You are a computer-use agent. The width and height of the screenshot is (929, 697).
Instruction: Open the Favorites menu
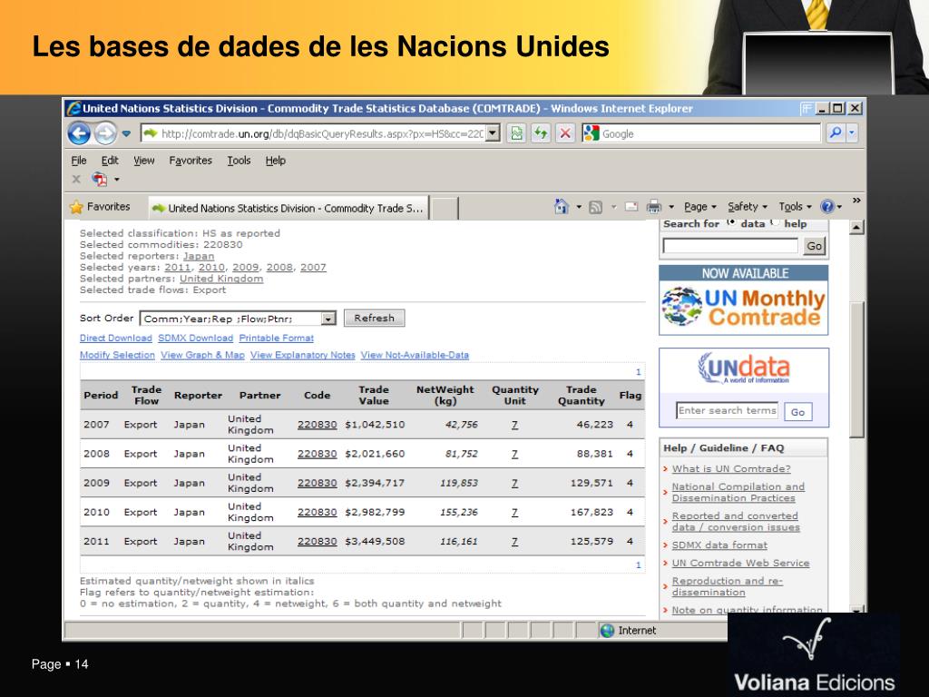[x=191, y=161]
